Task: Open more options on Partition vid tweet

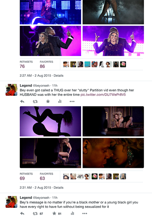Action: click(72, 102)
